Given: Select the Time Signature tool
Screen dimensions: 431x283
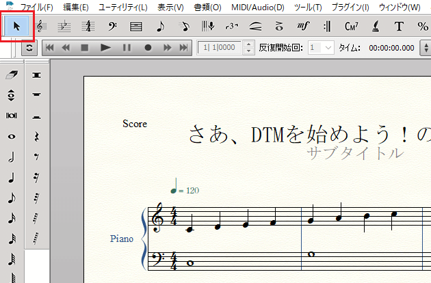Looking at the screenshot, I should pos(88,27).
